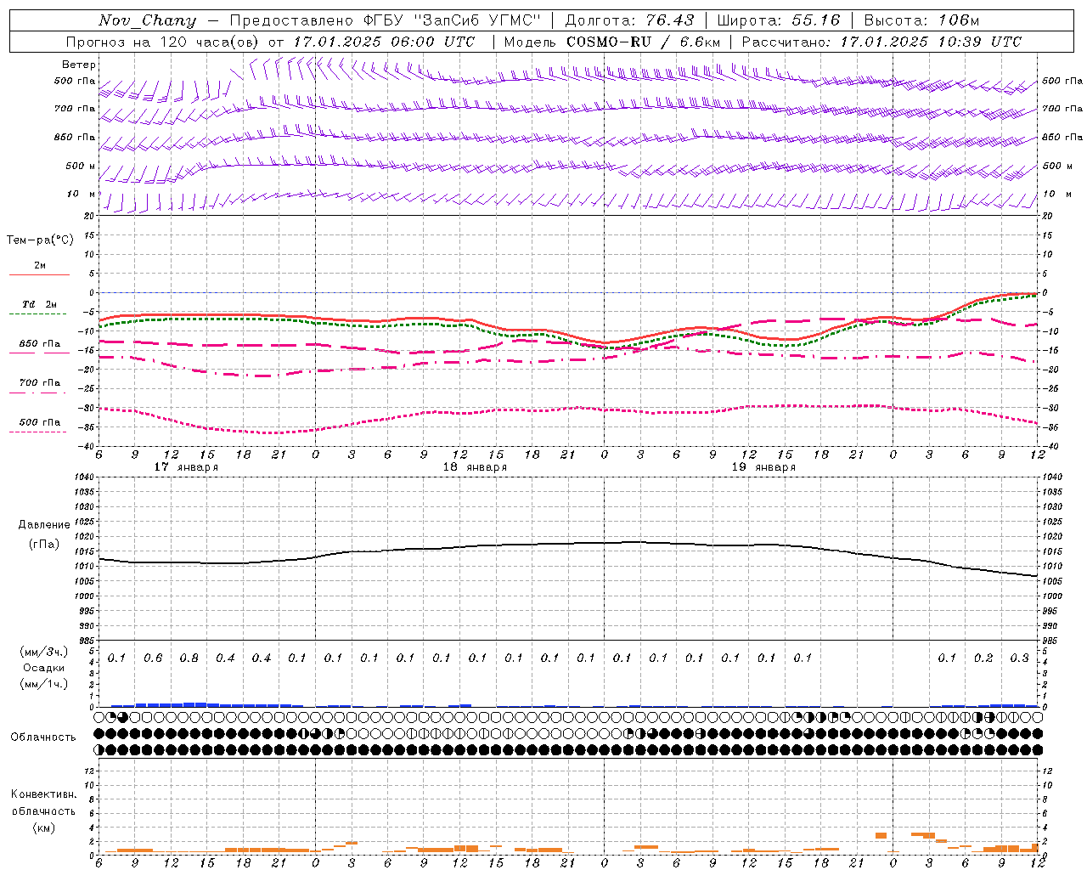Viewport: 1087px width, 870px height.
Task: Click the station name Nov_Chany in header
Action: pyautogui.click(x=147, y=20)
